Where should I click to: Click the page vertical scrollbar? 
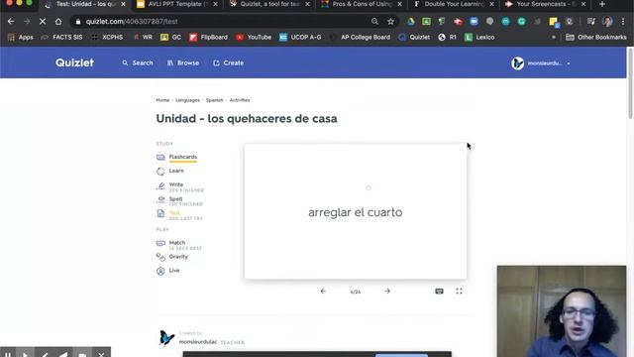point(630,83)
